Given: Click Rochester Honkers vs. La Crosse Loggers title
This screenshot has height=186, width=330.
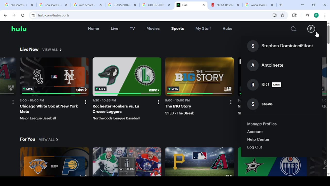Looking at the screenshot, I should (116, 109).
